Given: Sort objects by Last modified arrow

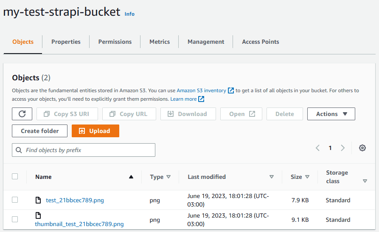Looking at the screenshot, I should [272, 177].
